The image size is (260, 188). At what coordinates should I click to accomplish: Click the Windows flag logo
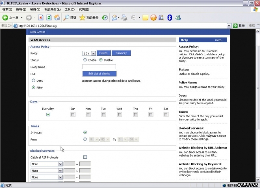(256, 9)
